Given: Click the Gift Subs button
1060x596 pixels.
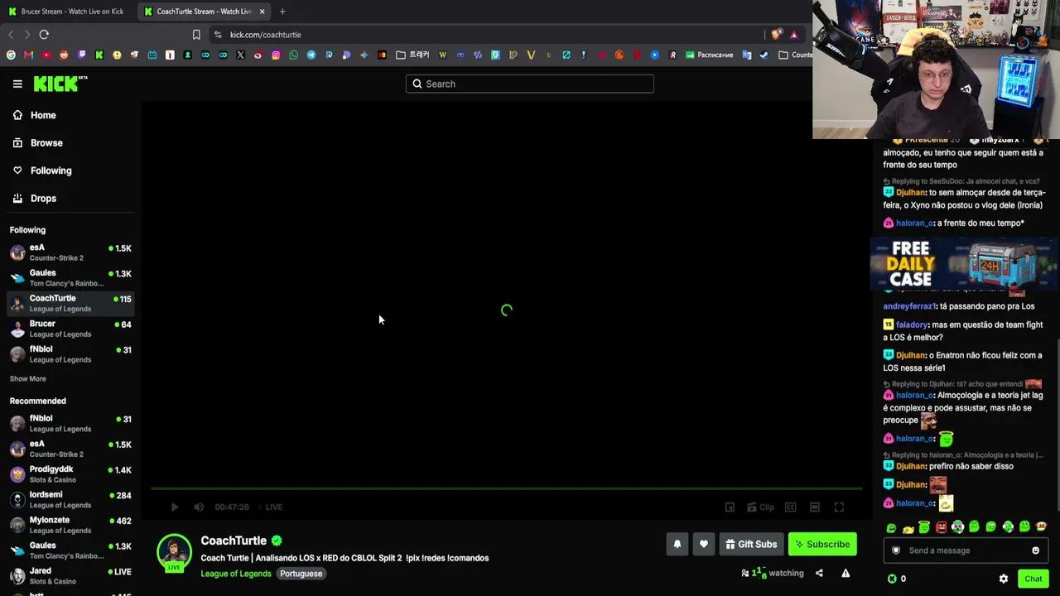Looking at the screenshot, I should point(751,544).
